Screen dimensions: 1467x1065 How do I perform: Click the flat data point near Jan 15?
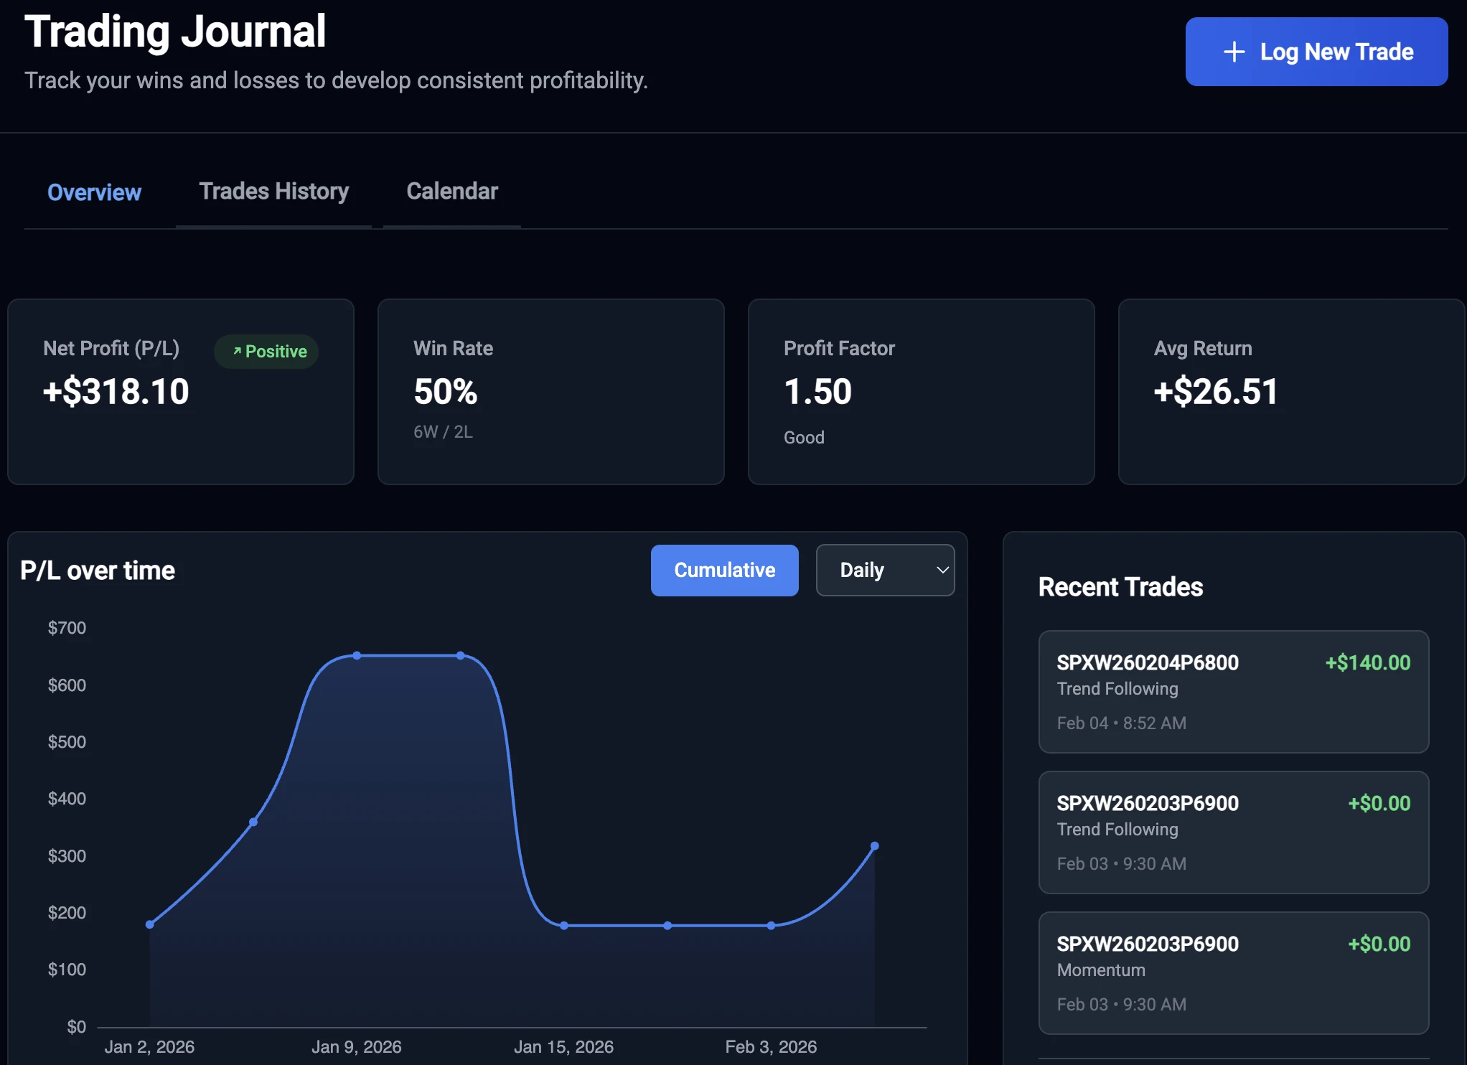[564, 925]
